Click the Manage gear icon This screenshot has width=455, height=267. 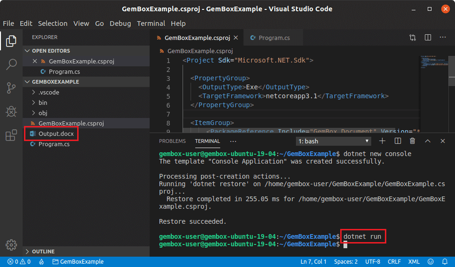coord(11,245)
